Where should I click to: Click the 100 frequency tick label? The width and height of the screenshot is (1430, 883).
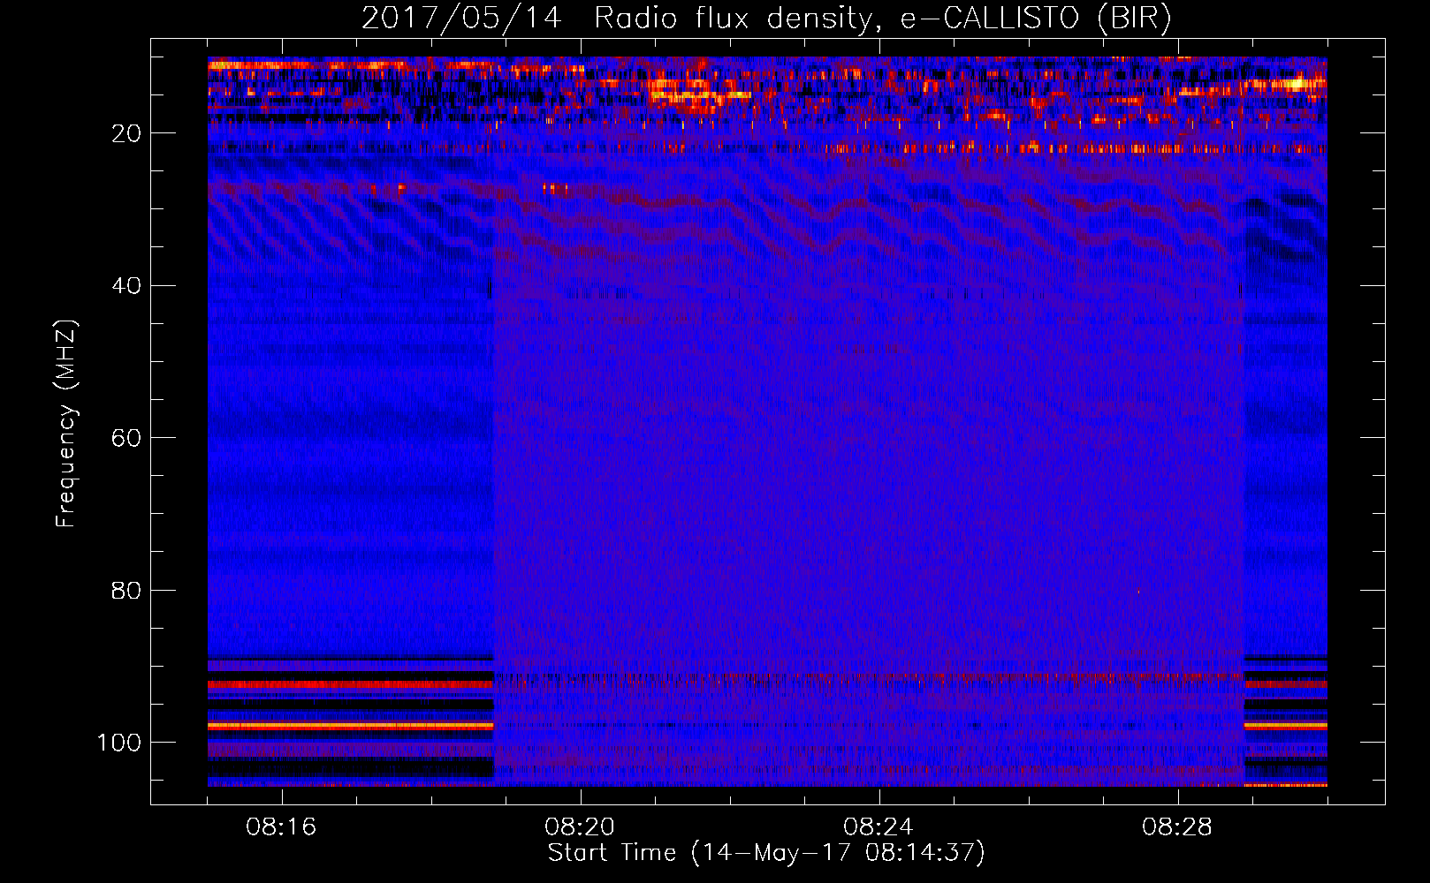tap(119, 743)
